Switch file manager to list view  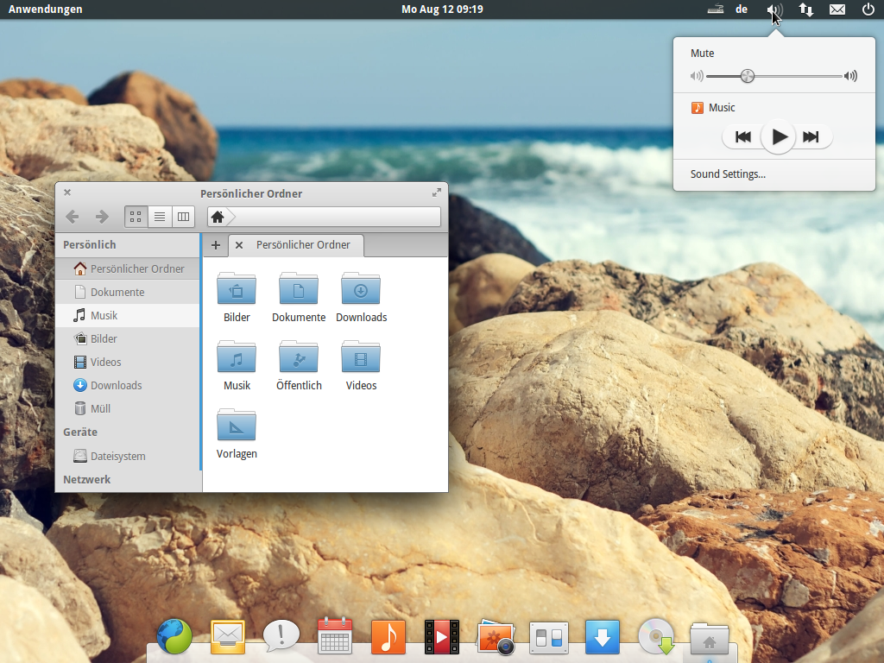(160, 217)
